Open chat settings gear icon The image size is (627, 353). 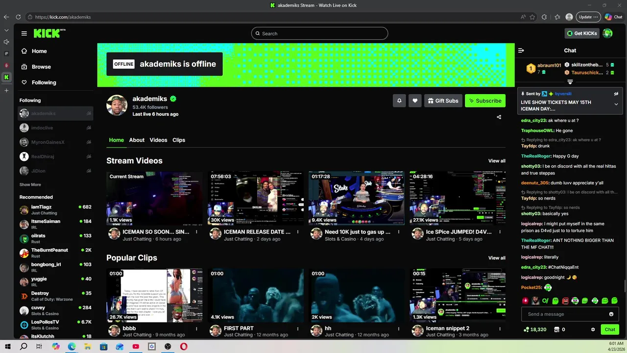[593, 329]
